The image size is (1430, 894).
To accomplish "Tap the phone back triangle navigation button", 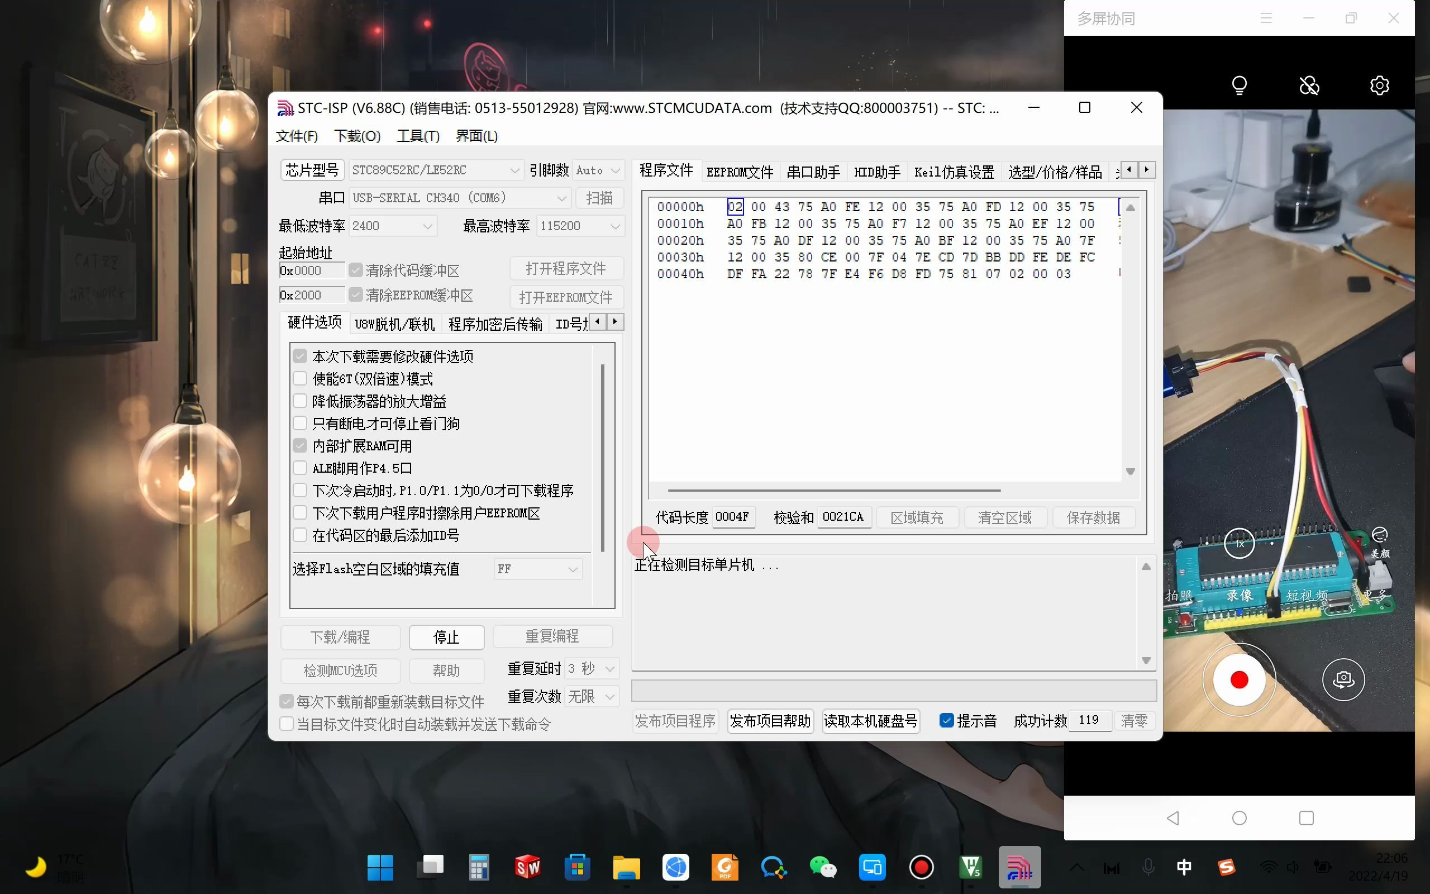I will pyautogui.click(x=1173, y=817).
